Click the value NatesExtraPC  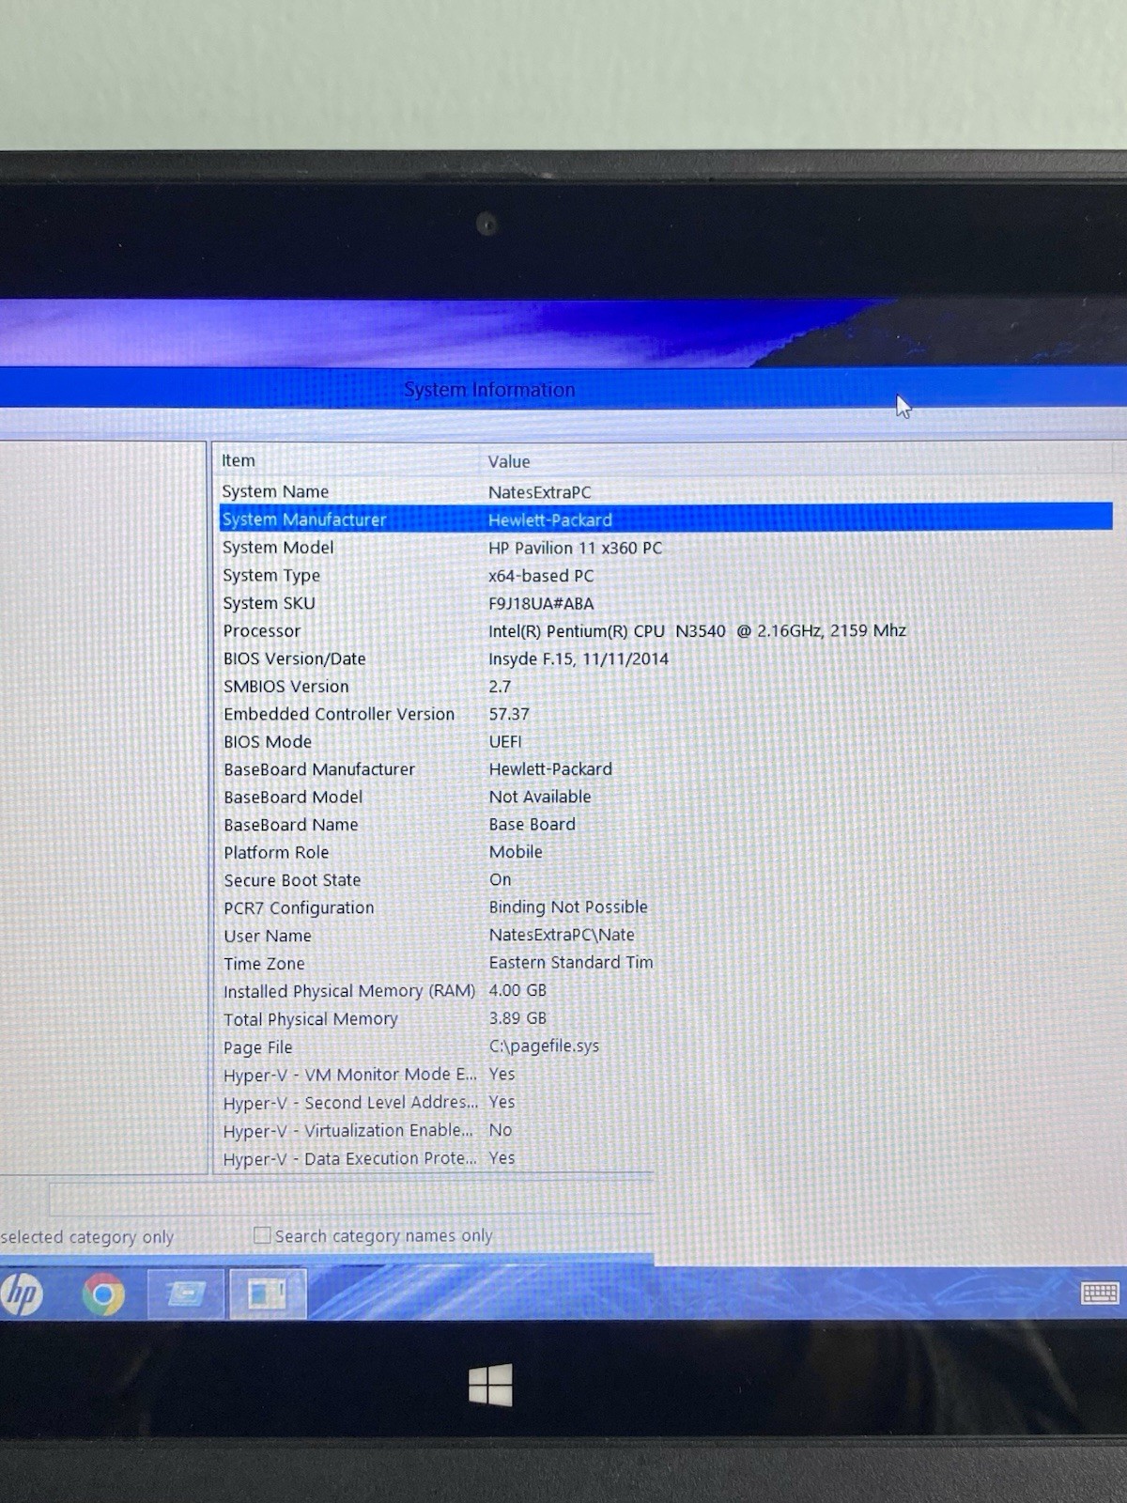pos(540,492)
